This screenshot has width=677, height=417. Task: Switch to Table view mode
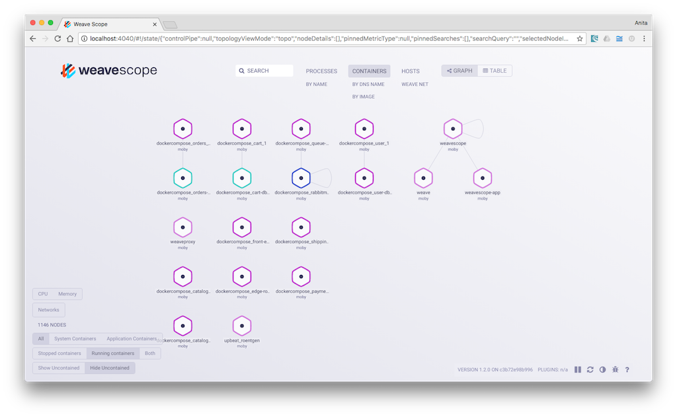[x=495, y=71]
